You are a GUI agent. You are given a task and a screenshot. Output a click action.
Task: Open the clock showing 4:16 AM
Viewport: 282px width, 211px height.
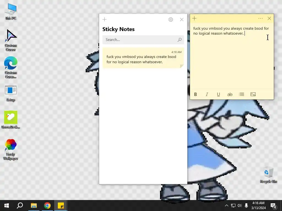[258, 206]
